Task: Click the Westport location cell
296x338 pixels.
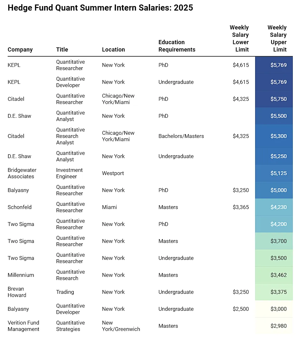Action: pos(113,173)
